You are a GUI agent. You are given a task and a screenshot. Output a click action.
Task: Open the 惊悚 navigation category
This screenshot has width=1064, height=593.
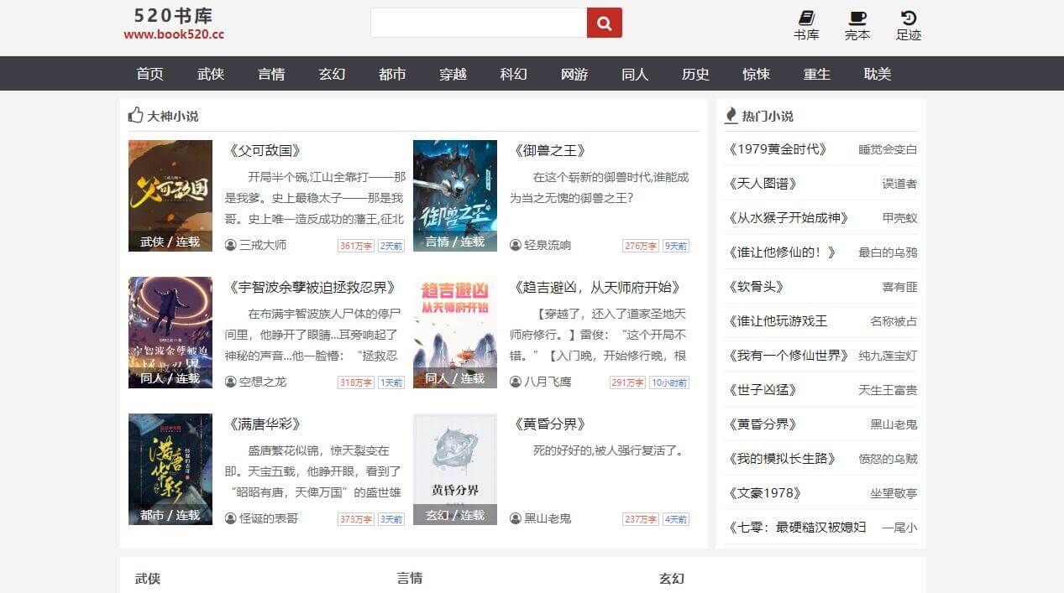tap(756, 74)
